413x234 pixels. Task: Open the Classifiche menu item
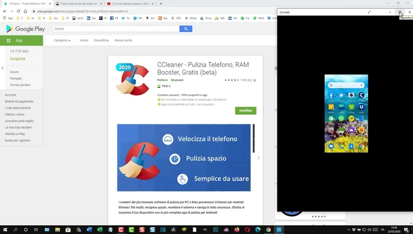102,41
